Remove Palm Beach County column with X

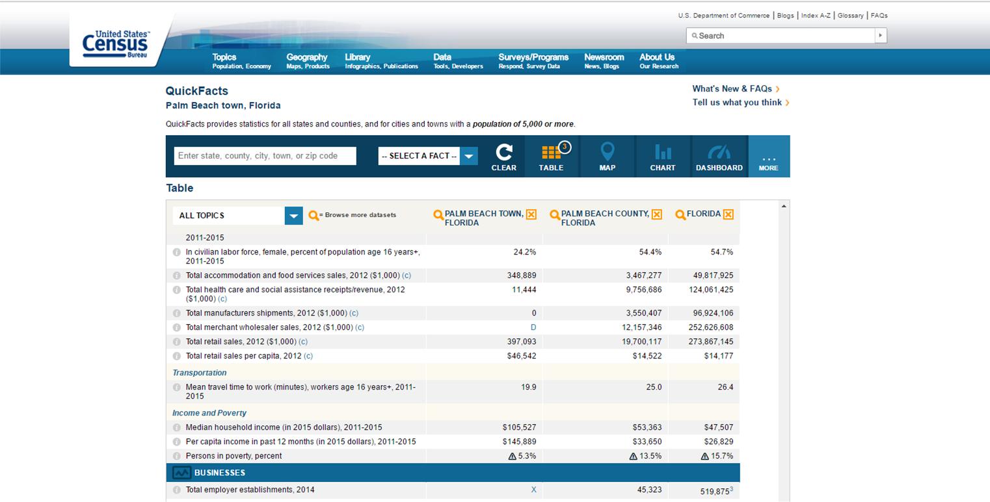coord(657,214)
